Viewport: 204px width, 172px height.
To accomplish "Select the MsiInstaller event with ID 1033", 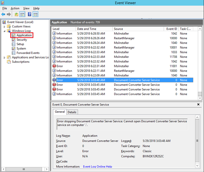I will pos(122,52).
